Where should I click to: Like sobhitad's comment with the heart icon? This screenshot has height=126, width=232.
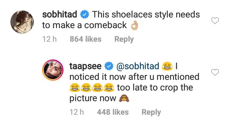[215, 20]
